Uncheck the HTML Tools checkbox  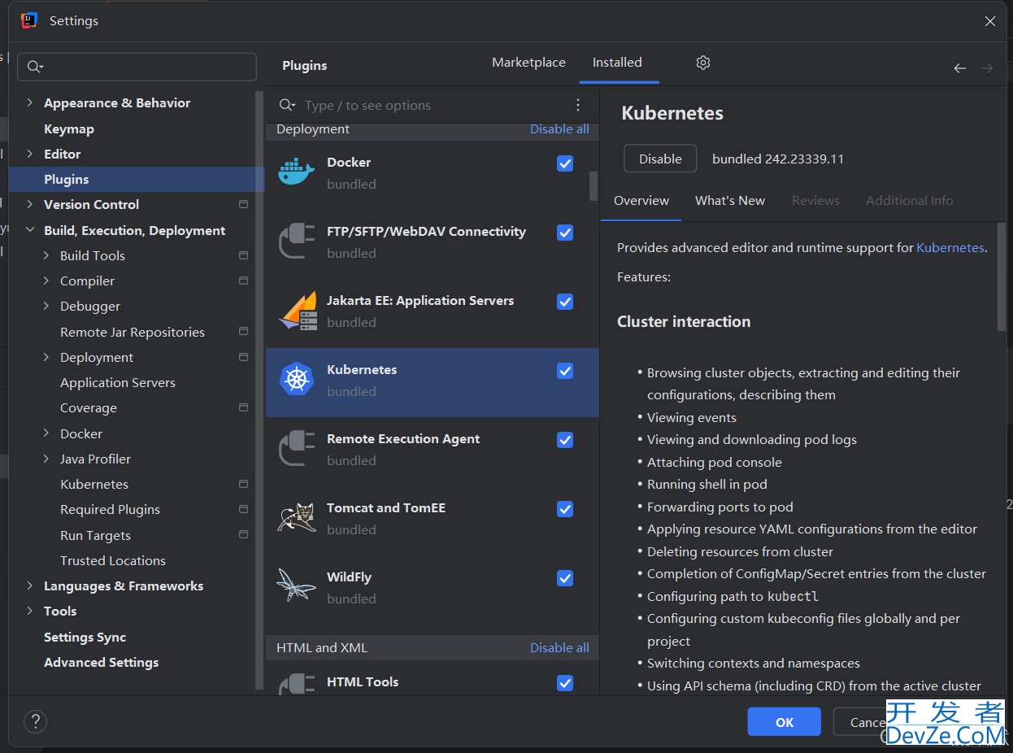[565, 683]
